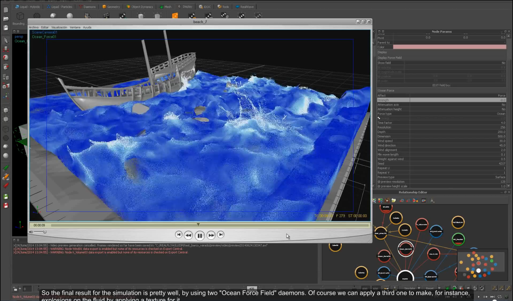Viewport: 513px width, 301px height.
Task: Mute the player with speaker icon
Action: 31,232
